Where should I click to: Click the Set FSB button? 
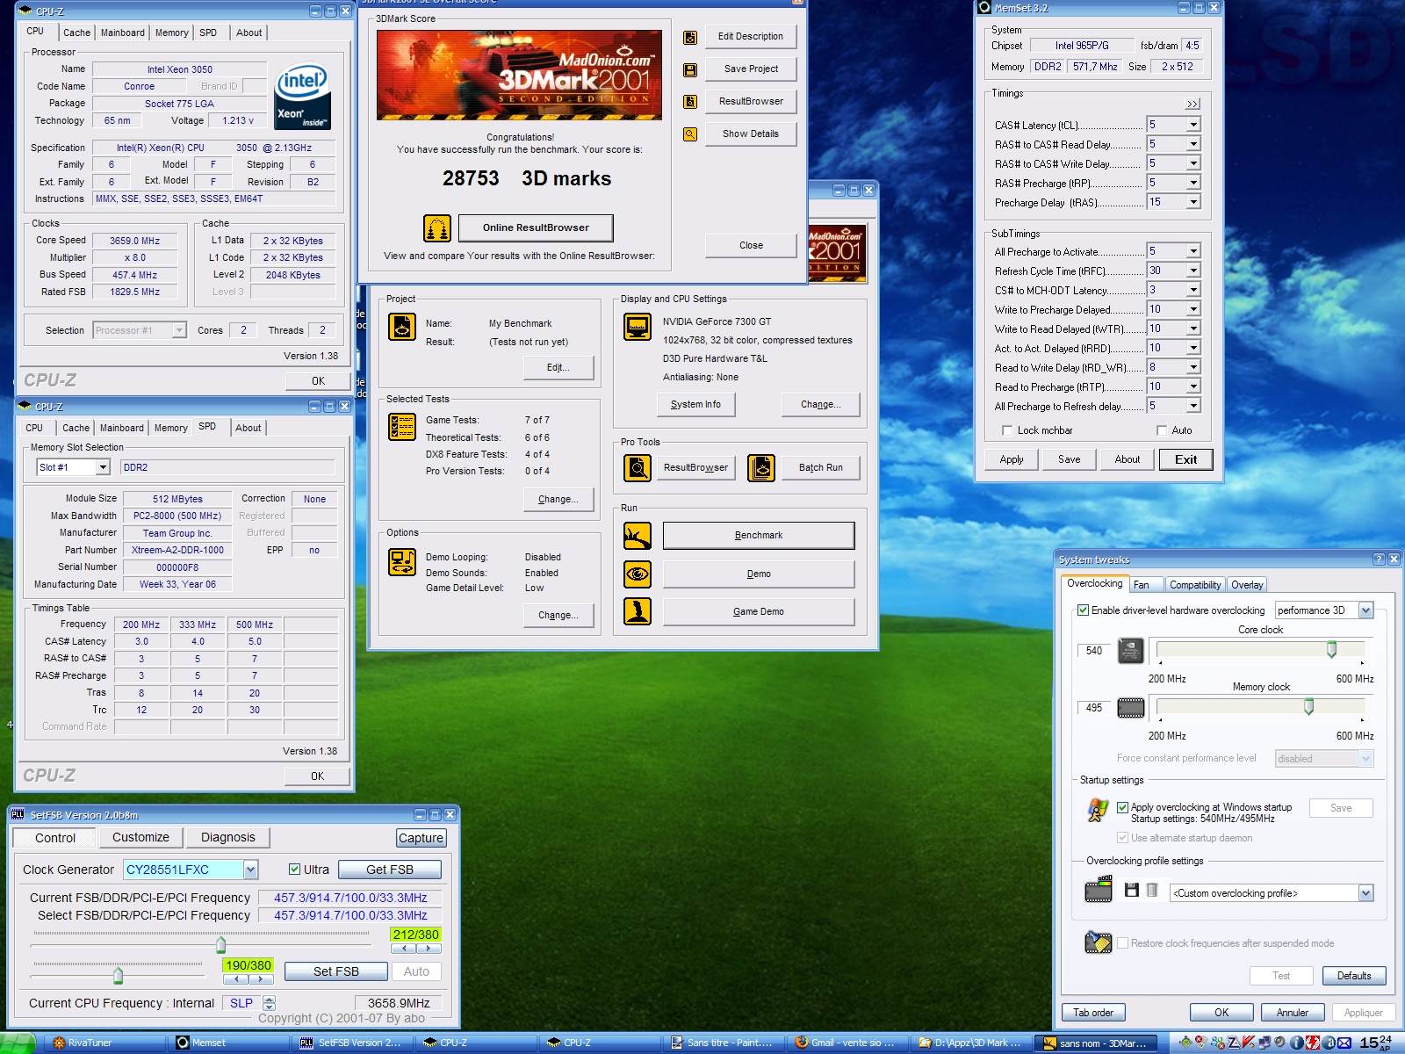pyautogui.click(x=336, y=971)
